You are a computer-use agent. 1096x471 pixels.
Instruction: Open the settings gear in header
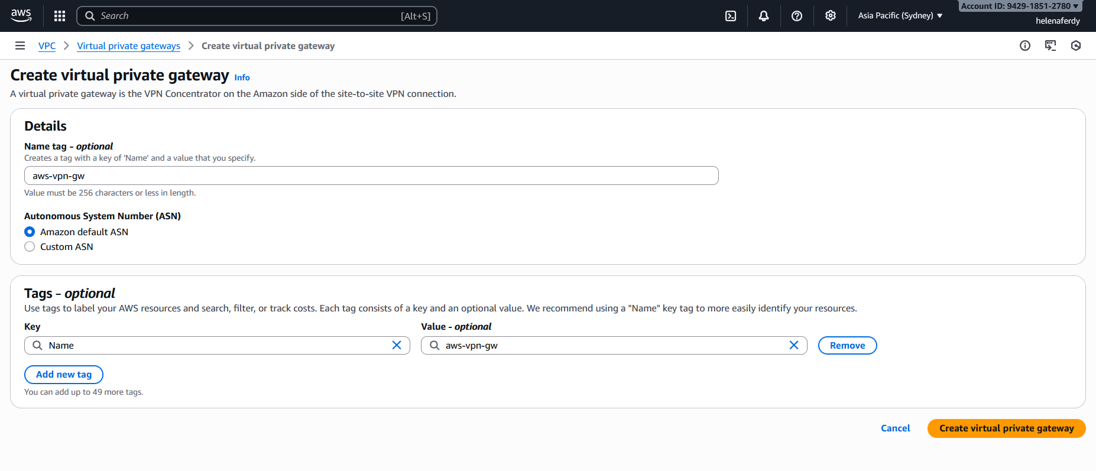[x=831, y=16]
